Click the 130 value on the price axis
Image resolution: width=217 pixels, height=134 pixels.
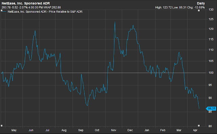click(x=211, y=10)
